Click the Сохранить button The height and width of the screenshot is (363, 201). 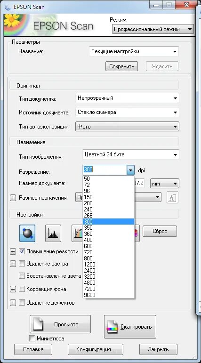tap(121, 66)
